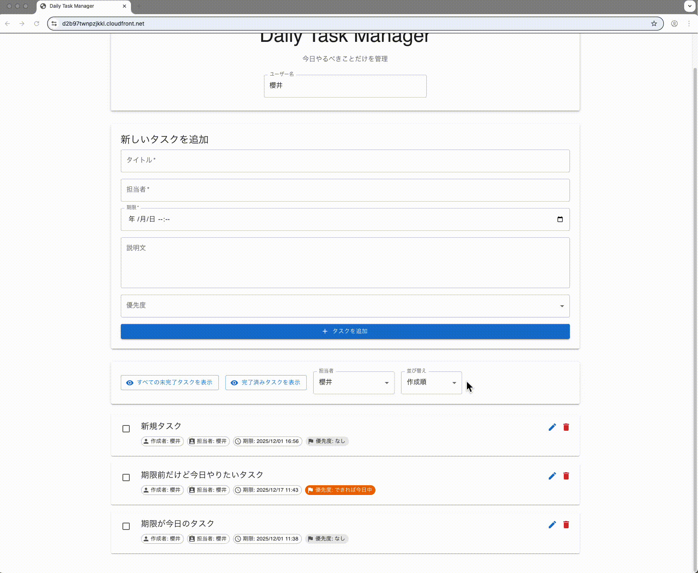Open the Chrome three-dot menu
Viewport: 698px width, 573px height.
click(689, 24)
